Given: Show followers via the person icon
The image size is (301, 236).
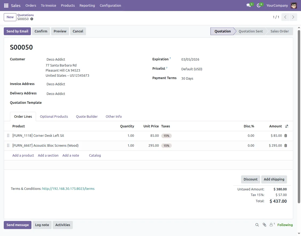Looking at the screenshot, I should pyautogui.click(x=271, y=225).
